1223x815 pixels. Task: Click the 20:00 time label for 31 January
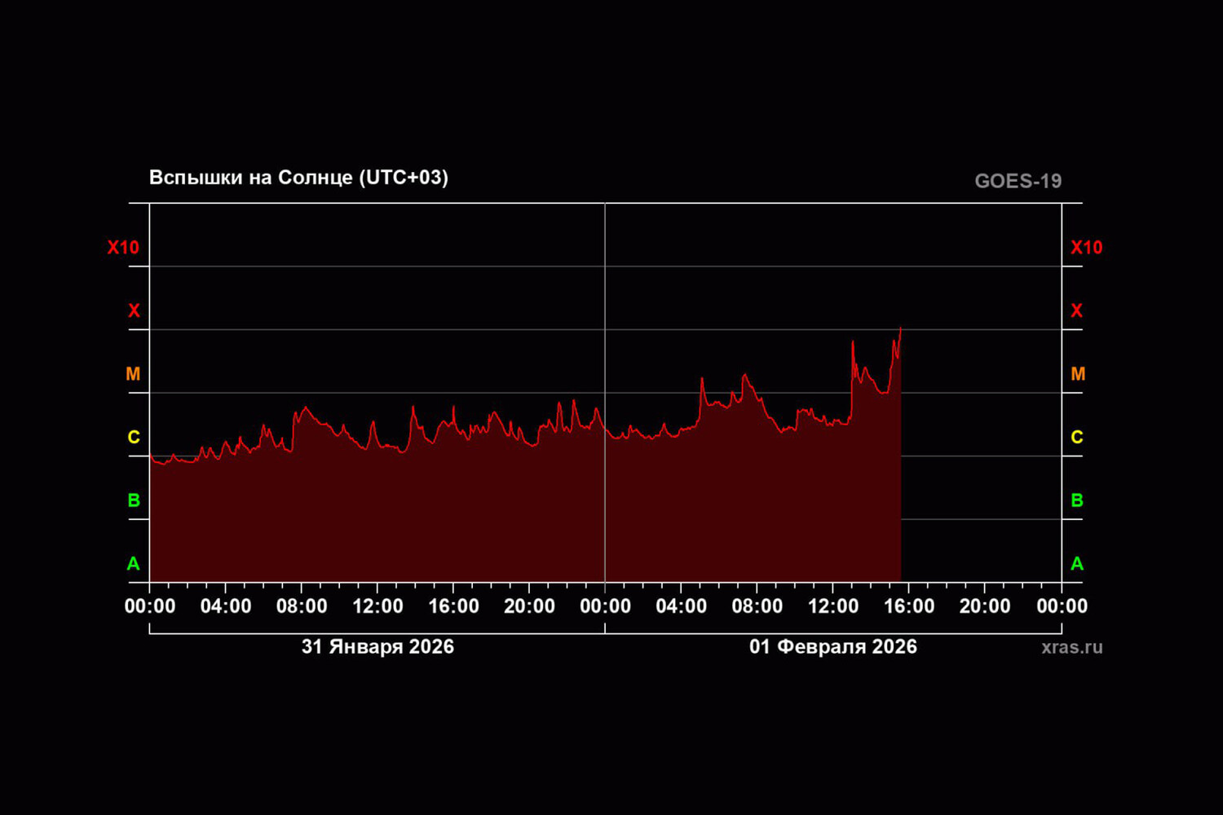point(529,606)
